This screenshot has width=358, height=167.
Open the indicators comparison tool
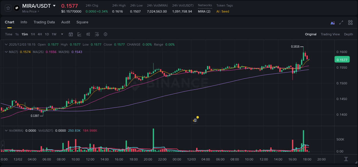(x=88, y=34)
